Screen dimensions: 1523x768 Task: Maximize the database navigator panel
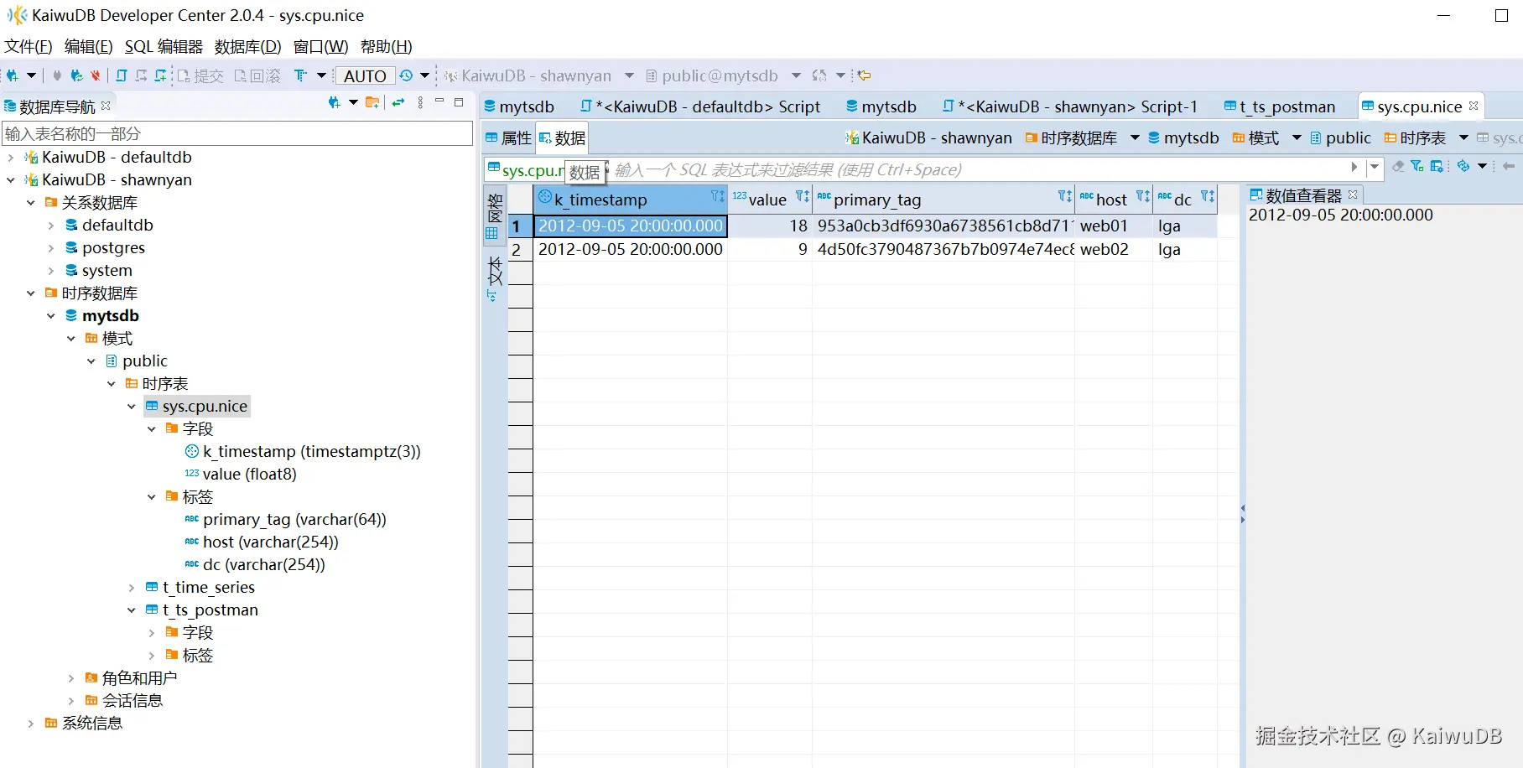(459, 102)
